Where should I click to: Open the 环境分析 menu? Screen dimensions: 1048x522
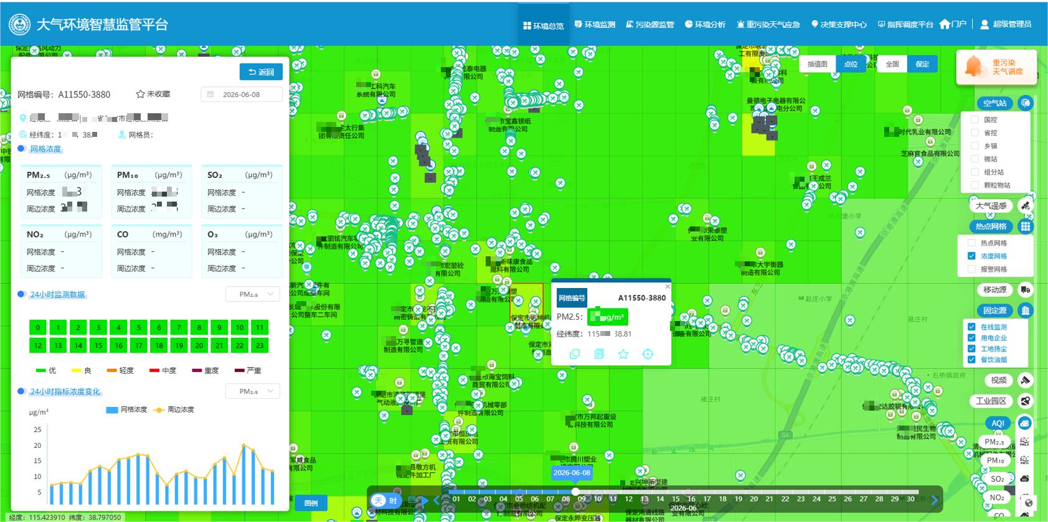tap(705, 24)
